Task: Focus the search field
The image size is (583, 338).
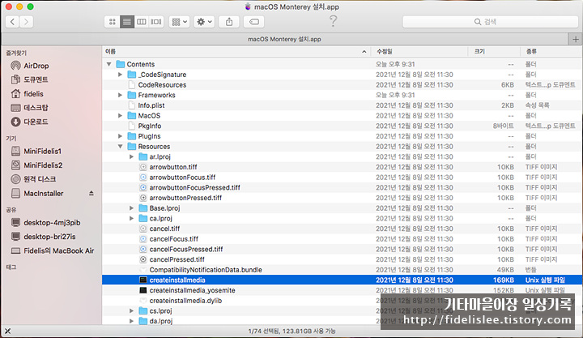Action: tap(490, 22)
